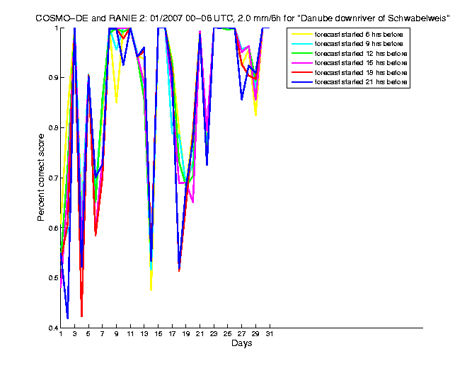Click the blue legend line swatch
Image resolution: width=467 pixels, height=368 pixels.
pos(302,82)
